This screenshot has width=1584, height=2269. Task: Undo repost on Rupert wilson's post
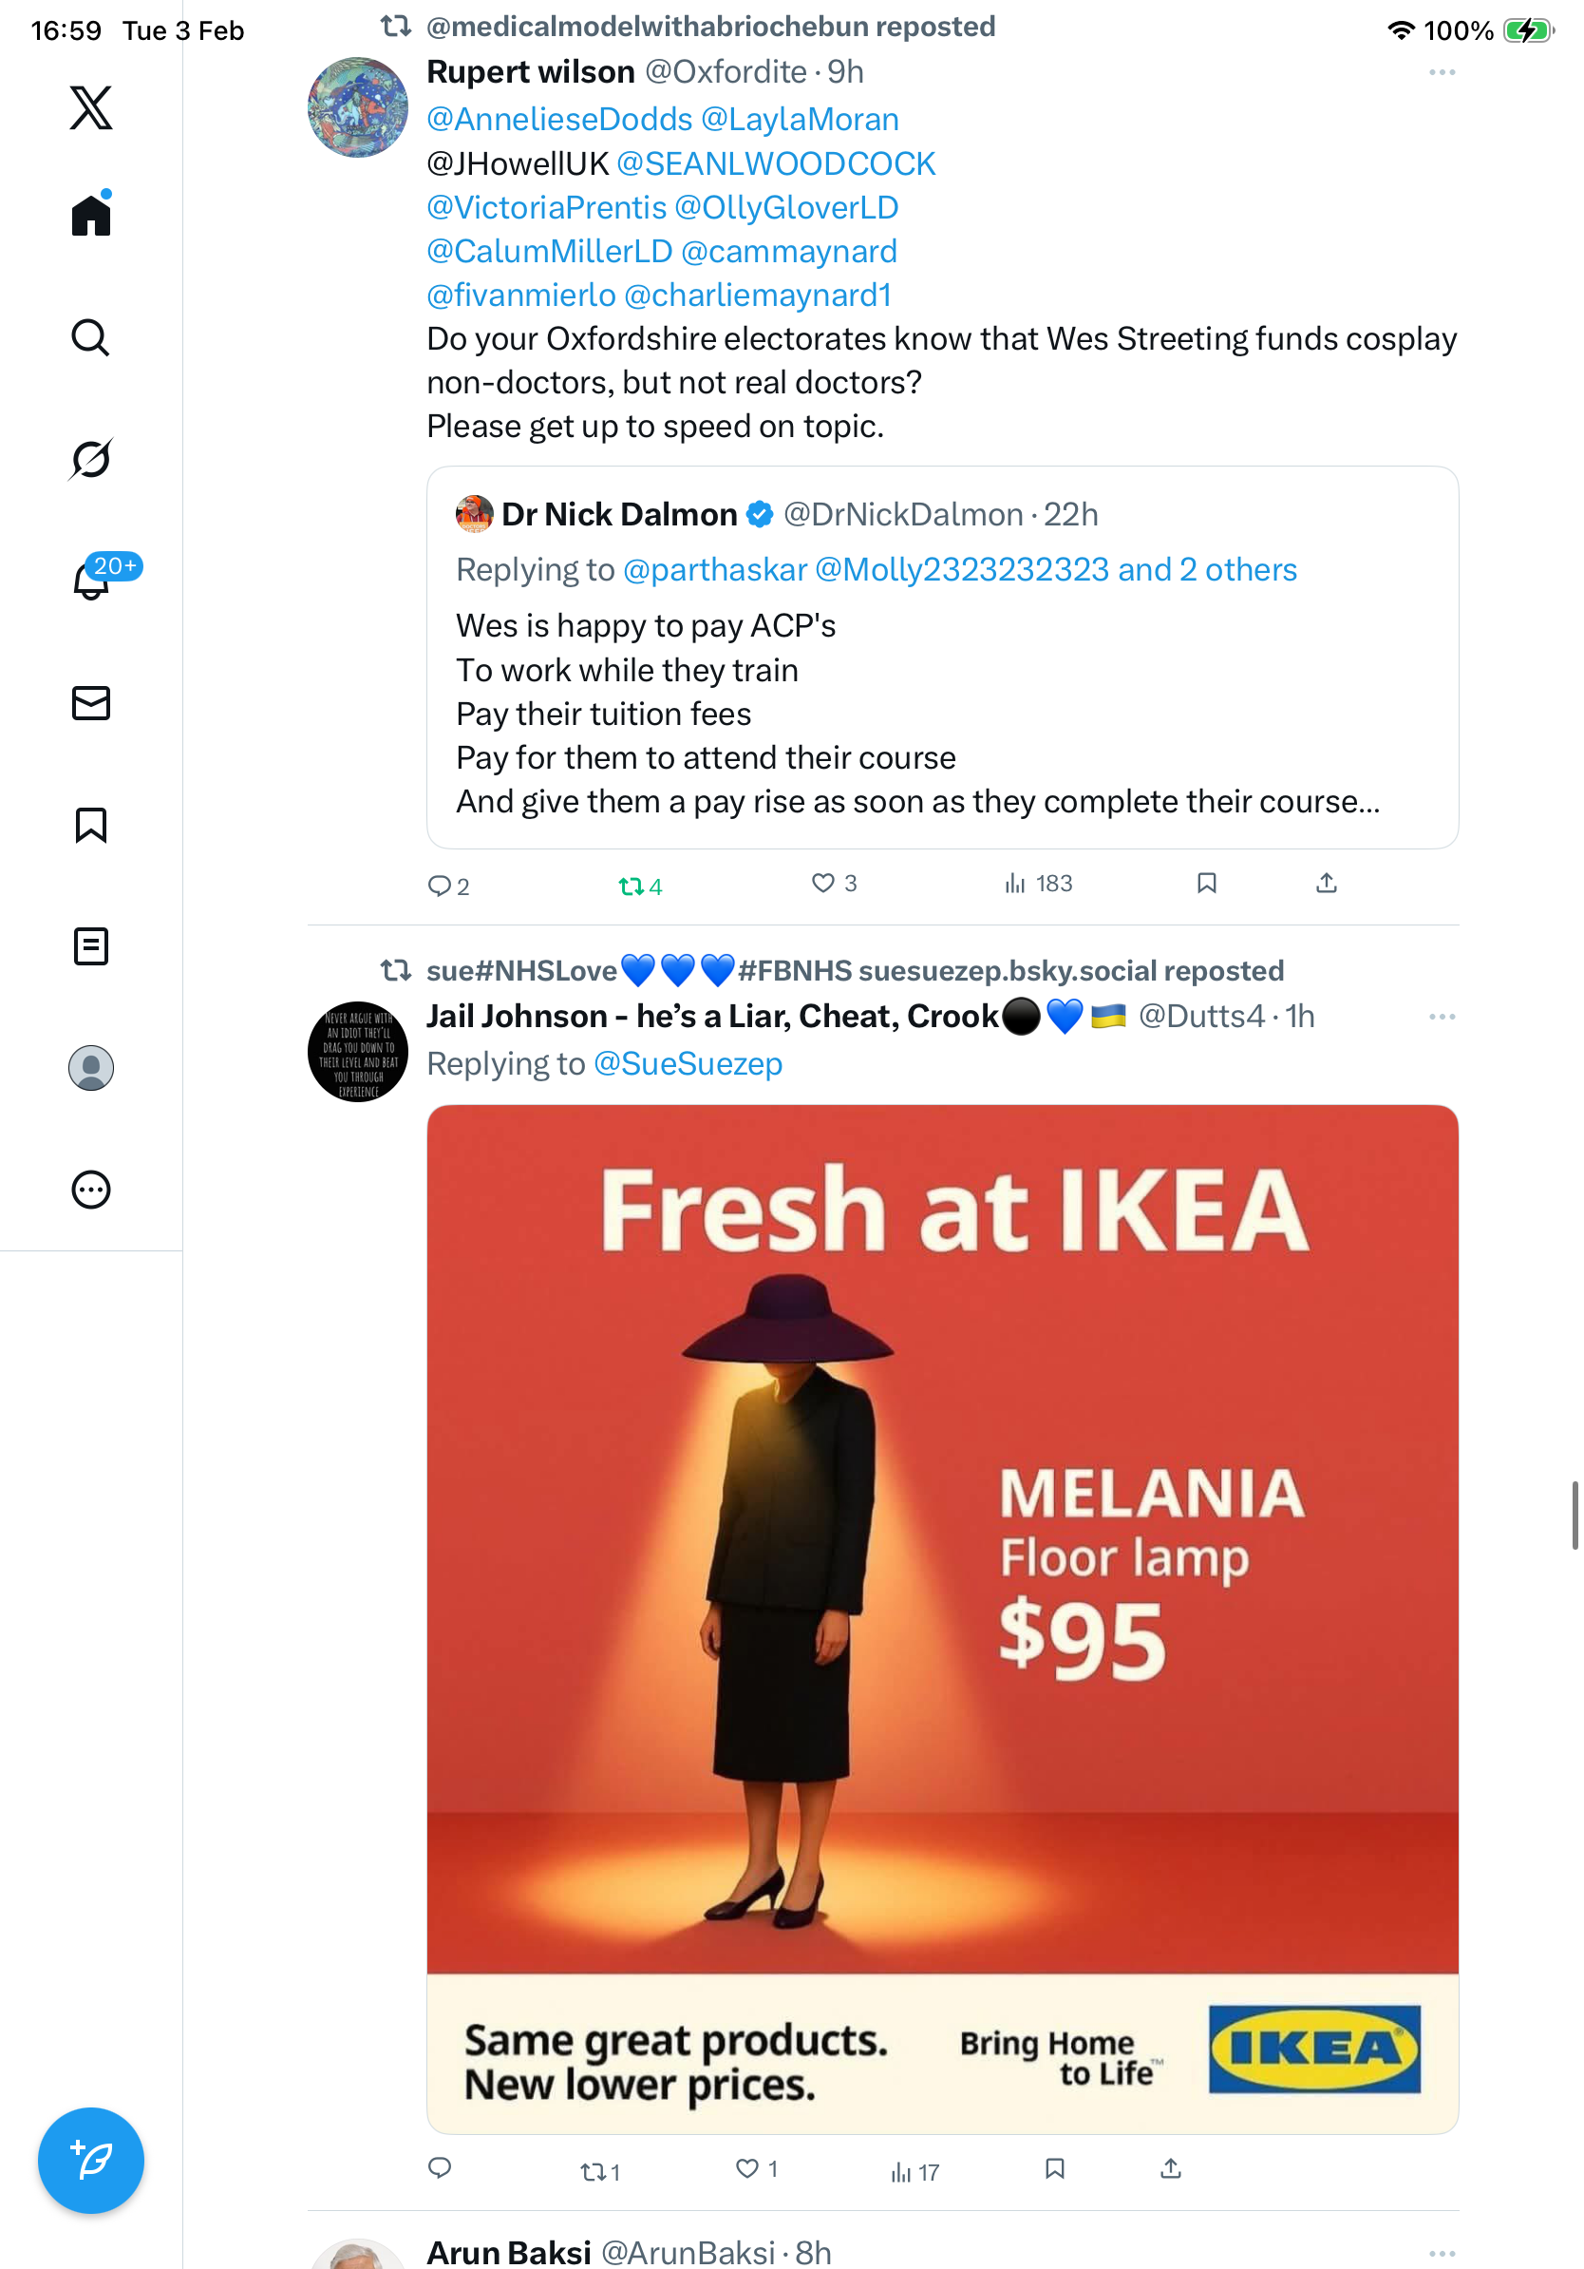[631, 887]
